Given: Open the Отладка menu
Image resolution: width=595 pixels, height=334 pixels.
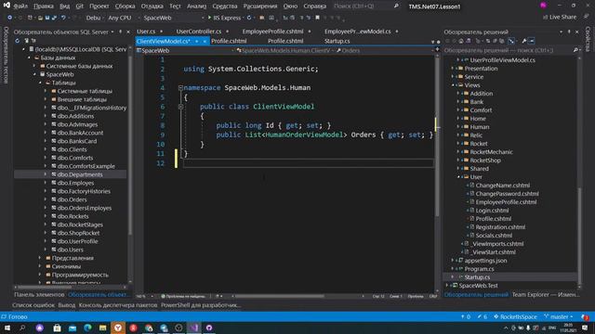Looking at the screenshot, I should tap(152, 6).
